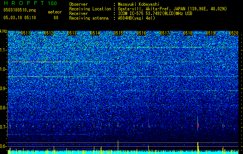The width and height of the screenshot is (243, 154).
Task: Click the 'Receiving antenna' field label
Action: (89, 18)
